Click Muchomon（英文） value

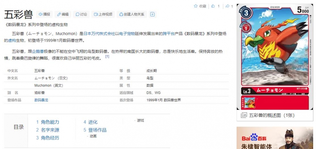point(49,86)
